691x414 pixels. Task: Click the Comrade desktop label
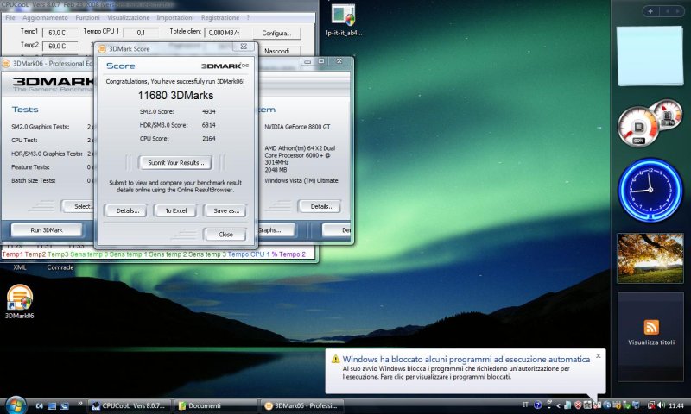click(x=60, y=267)
